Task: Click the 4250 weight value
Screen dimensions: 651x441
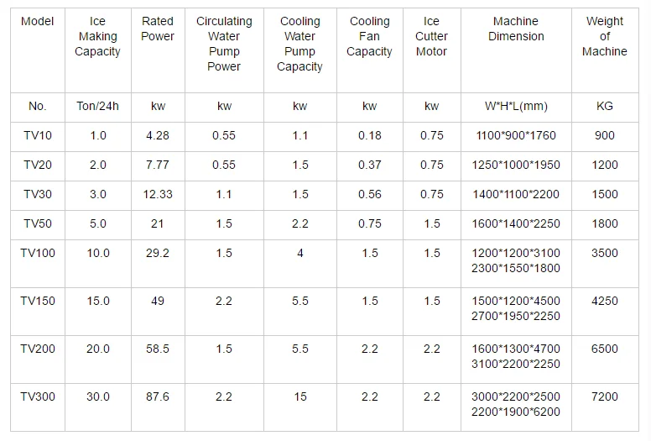Action: click(604, 301)
